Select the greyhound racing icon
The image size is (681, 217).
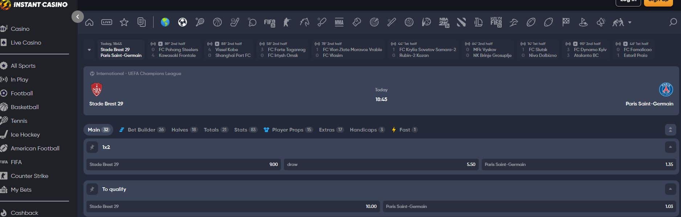pyautogui.click(x=513, y=22)
